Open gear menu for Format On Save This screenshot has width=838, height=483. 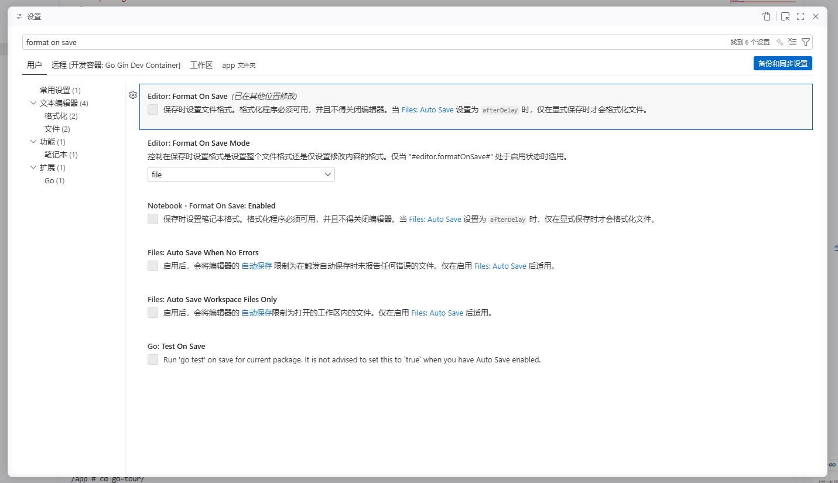[x=133, y=95]
